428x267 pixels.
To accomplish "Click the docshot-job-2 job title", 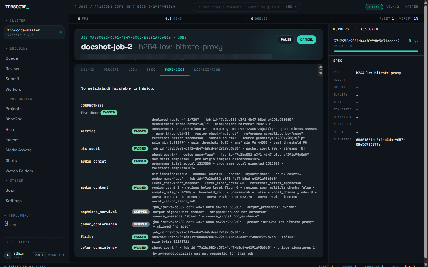I will 106,47.
